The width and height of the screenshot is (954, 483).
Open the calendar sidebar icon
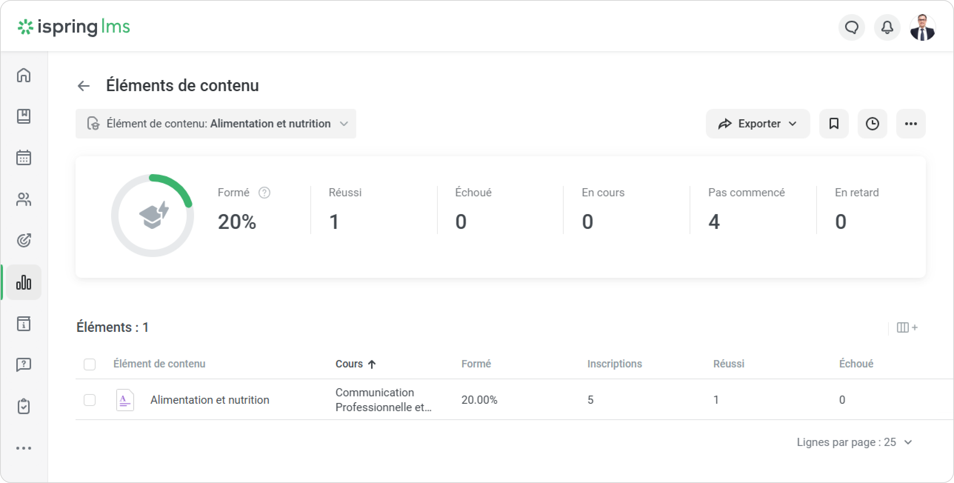pyautogui.click(x=24, y=157)
